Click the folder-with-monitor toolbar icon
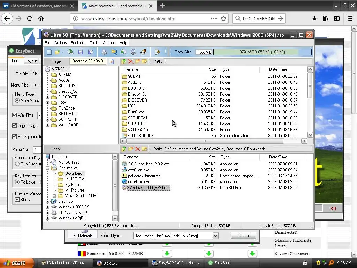 pos(114,52)
